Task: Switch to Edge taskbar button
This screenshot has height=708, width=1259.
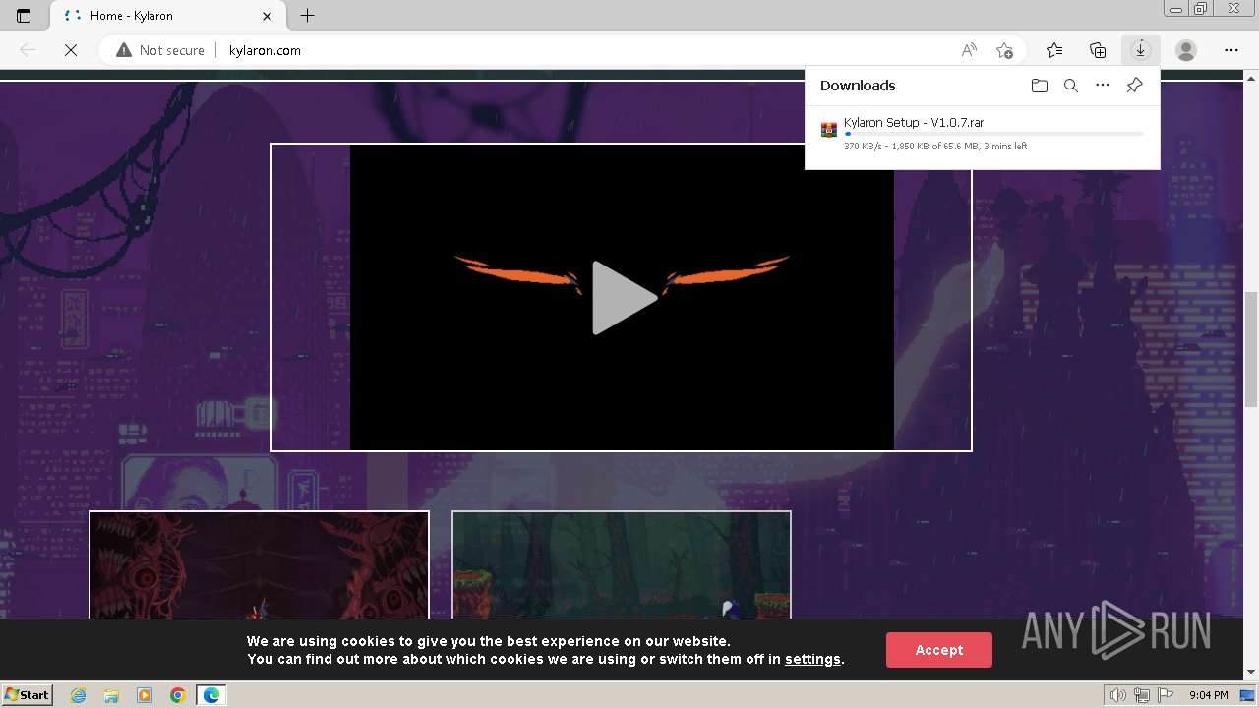Action: tap(211, 695)
